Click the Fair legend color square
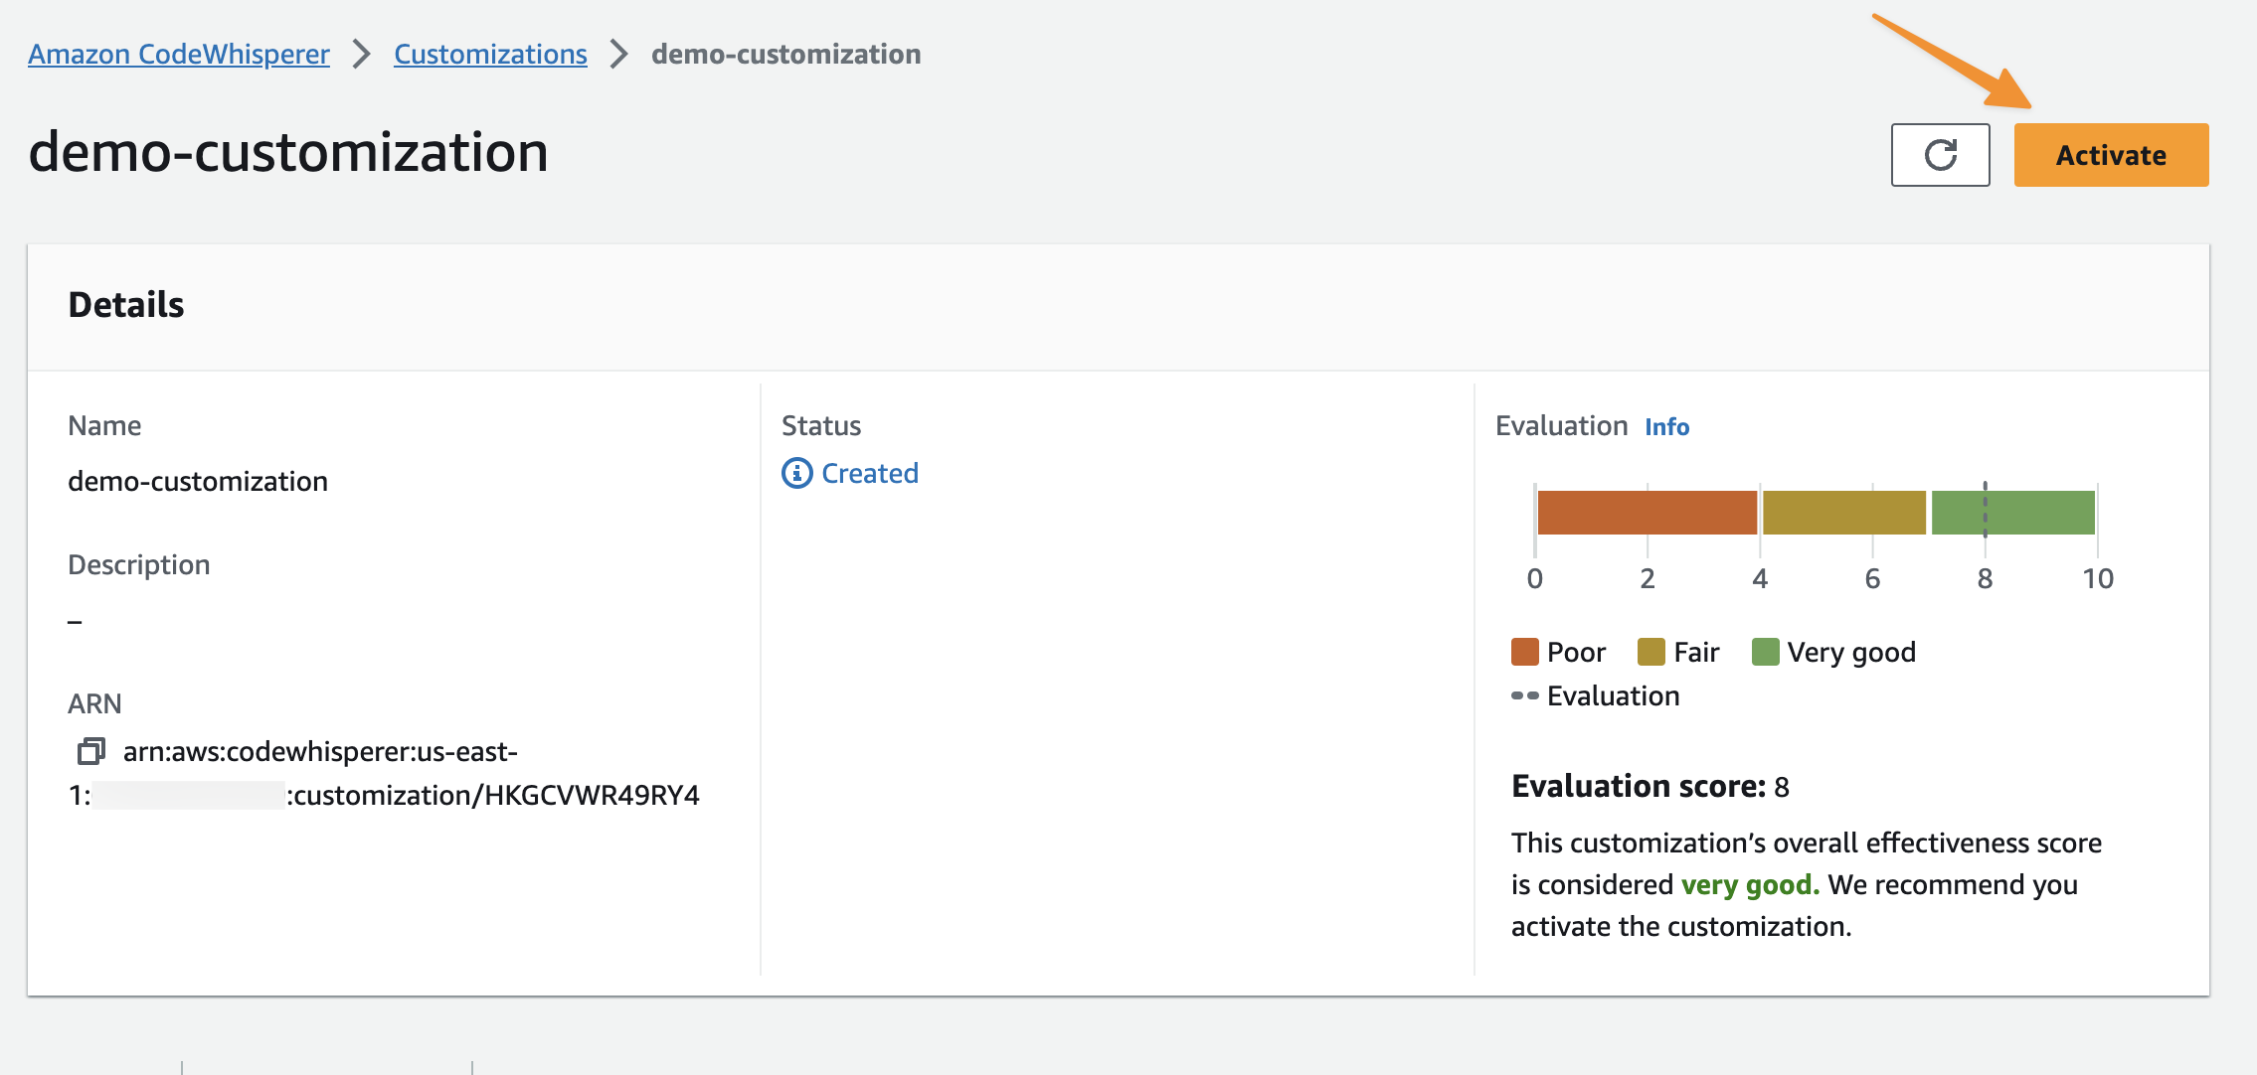 [1650, 652]
